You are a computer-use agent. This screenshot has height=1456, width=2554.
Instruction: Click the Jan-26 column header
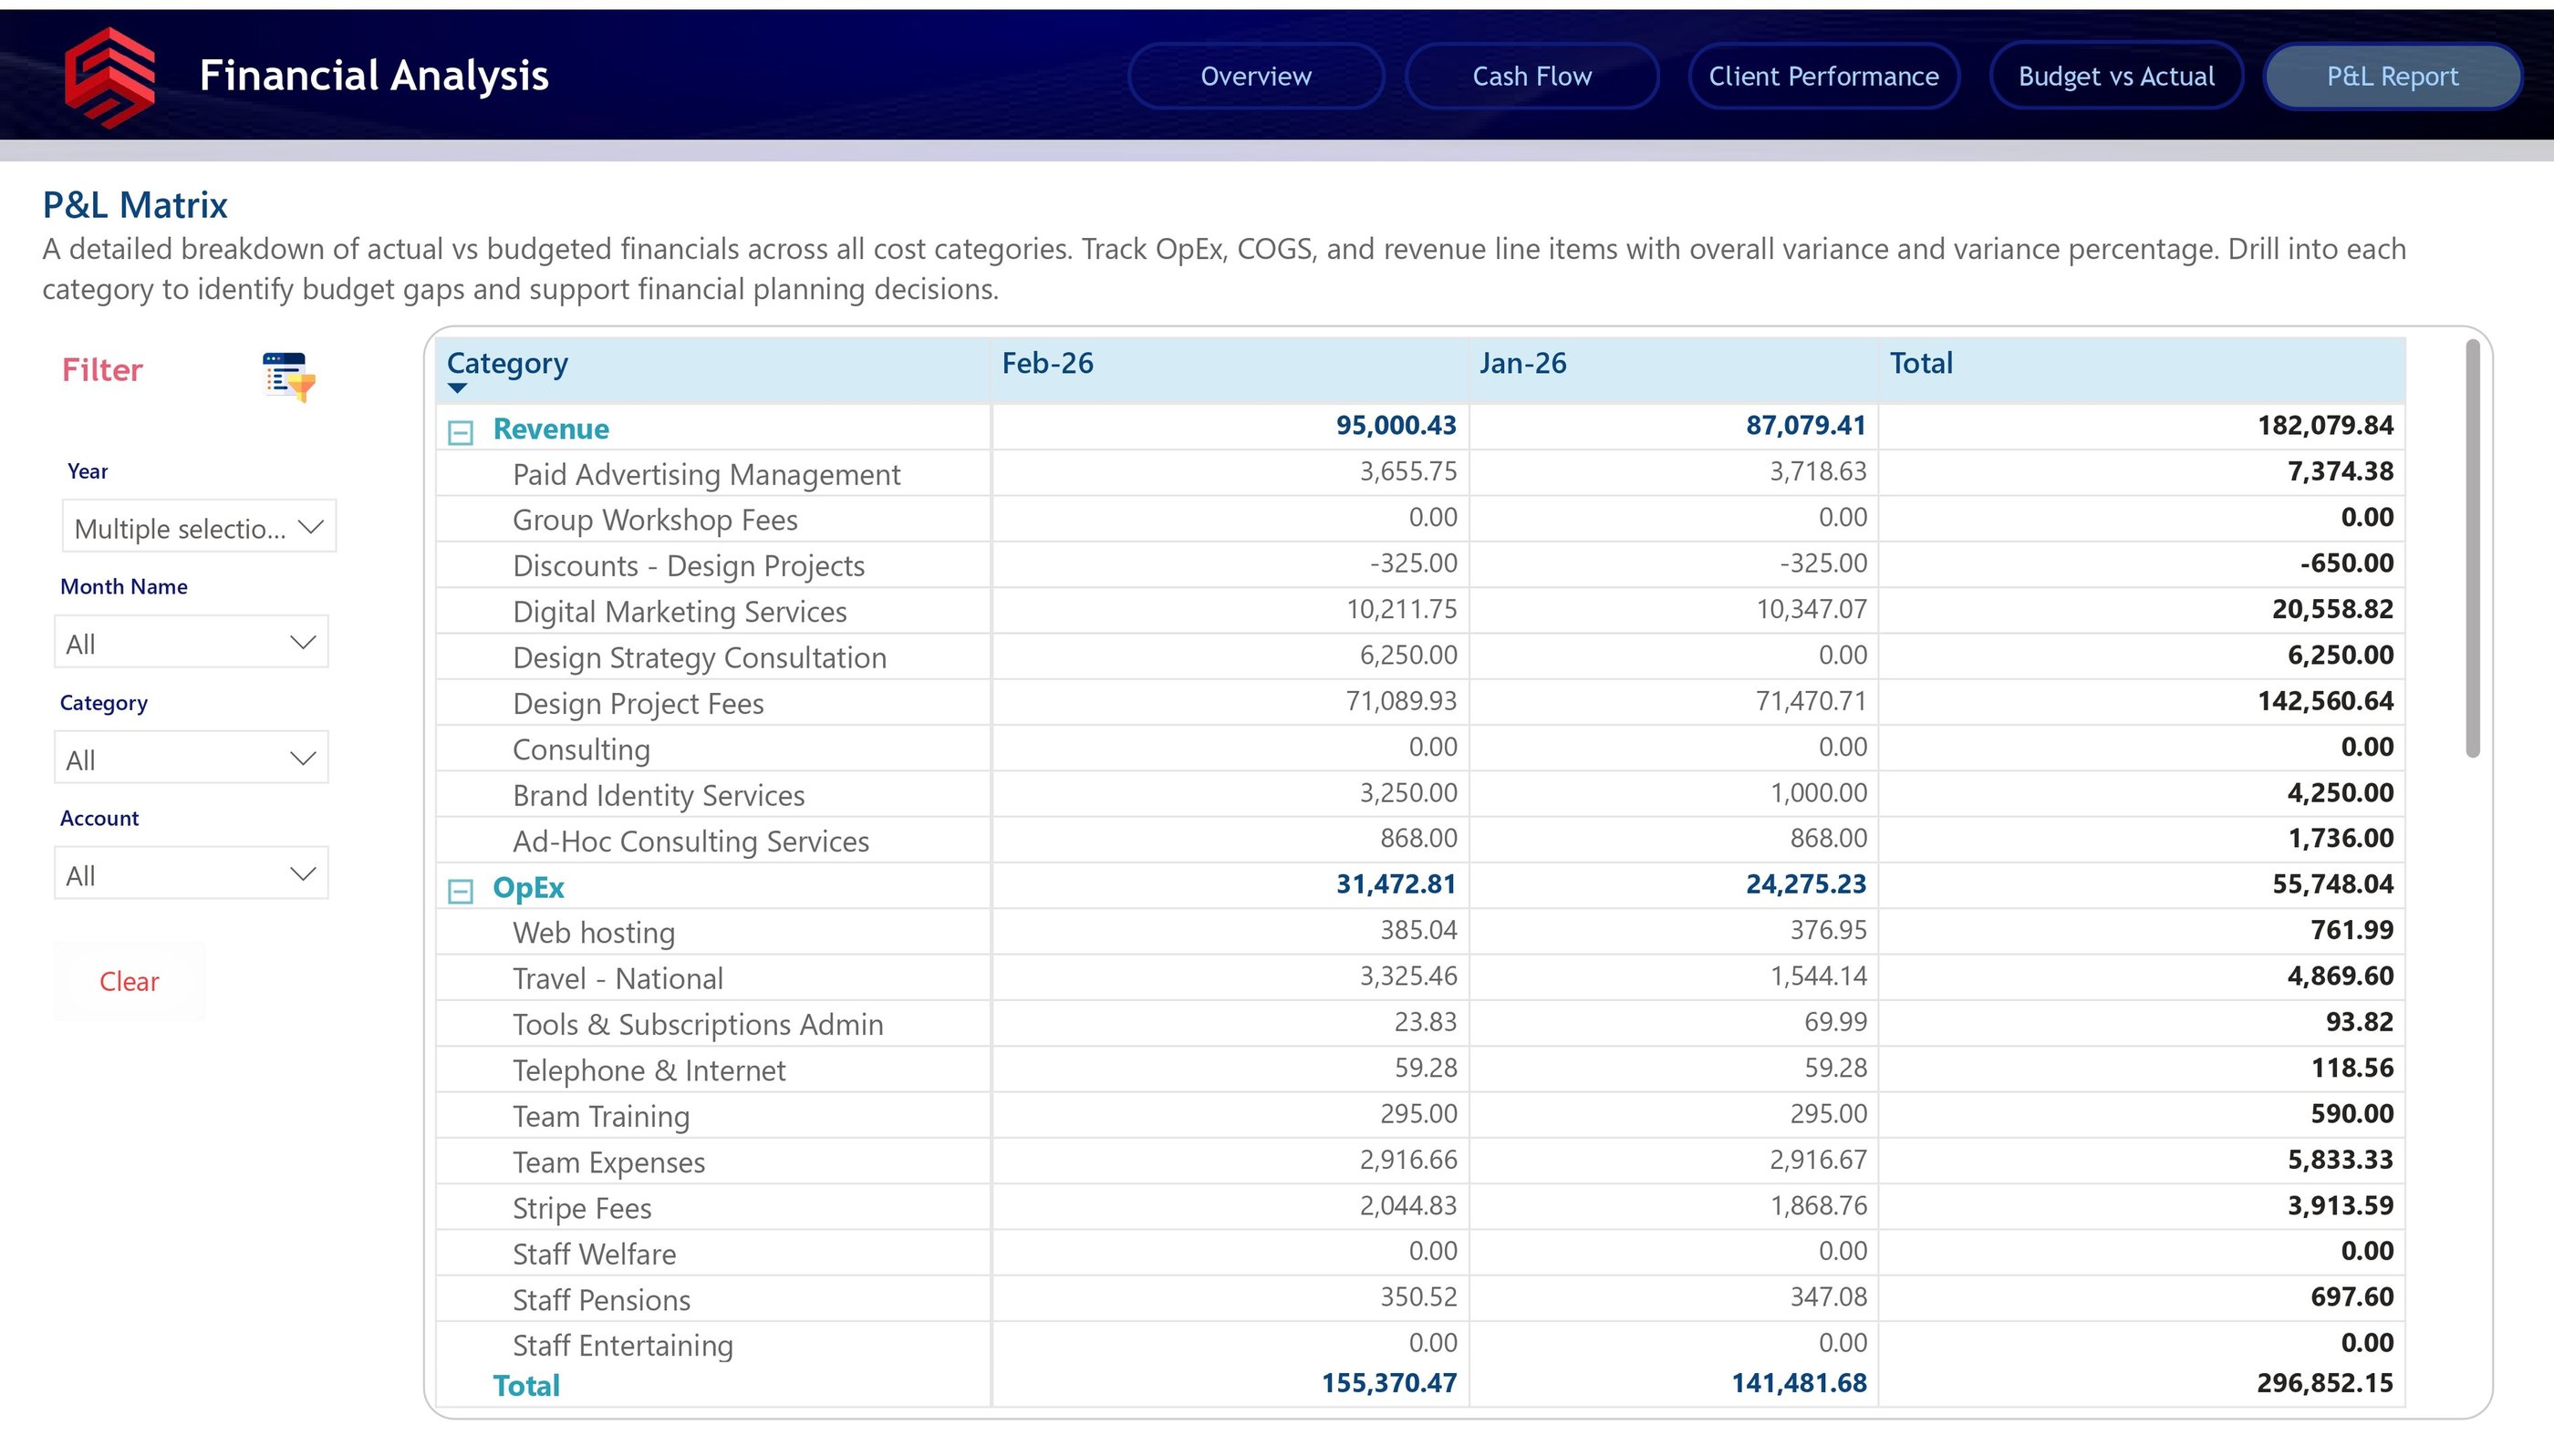click(1522, 363)
